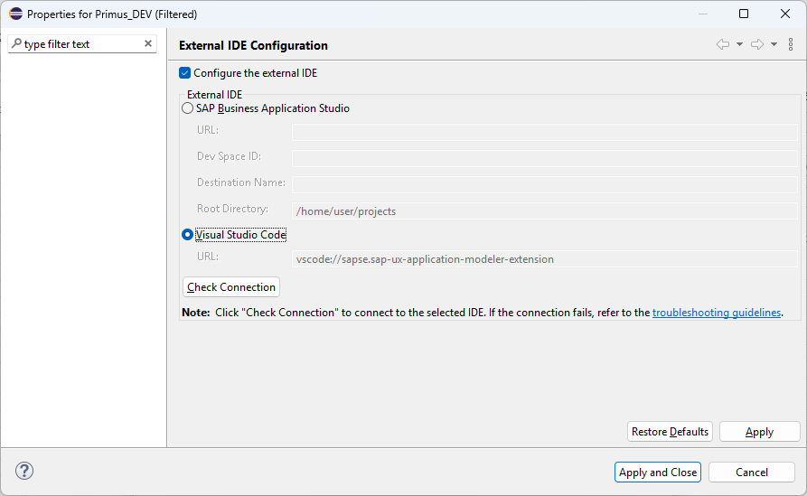Close the Properties dialog window
The height and width of the screenshot is (496, 807).
point(785,14)
